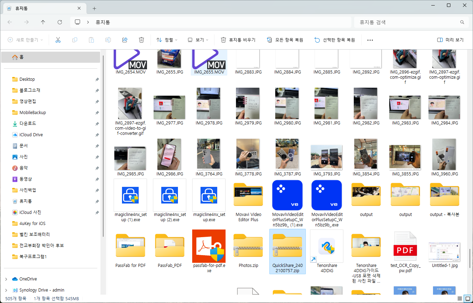The width and height of the screenshot is (473, 303).
Task: Click the navigation pane scrollbar
Action: (x=103, y=146)
